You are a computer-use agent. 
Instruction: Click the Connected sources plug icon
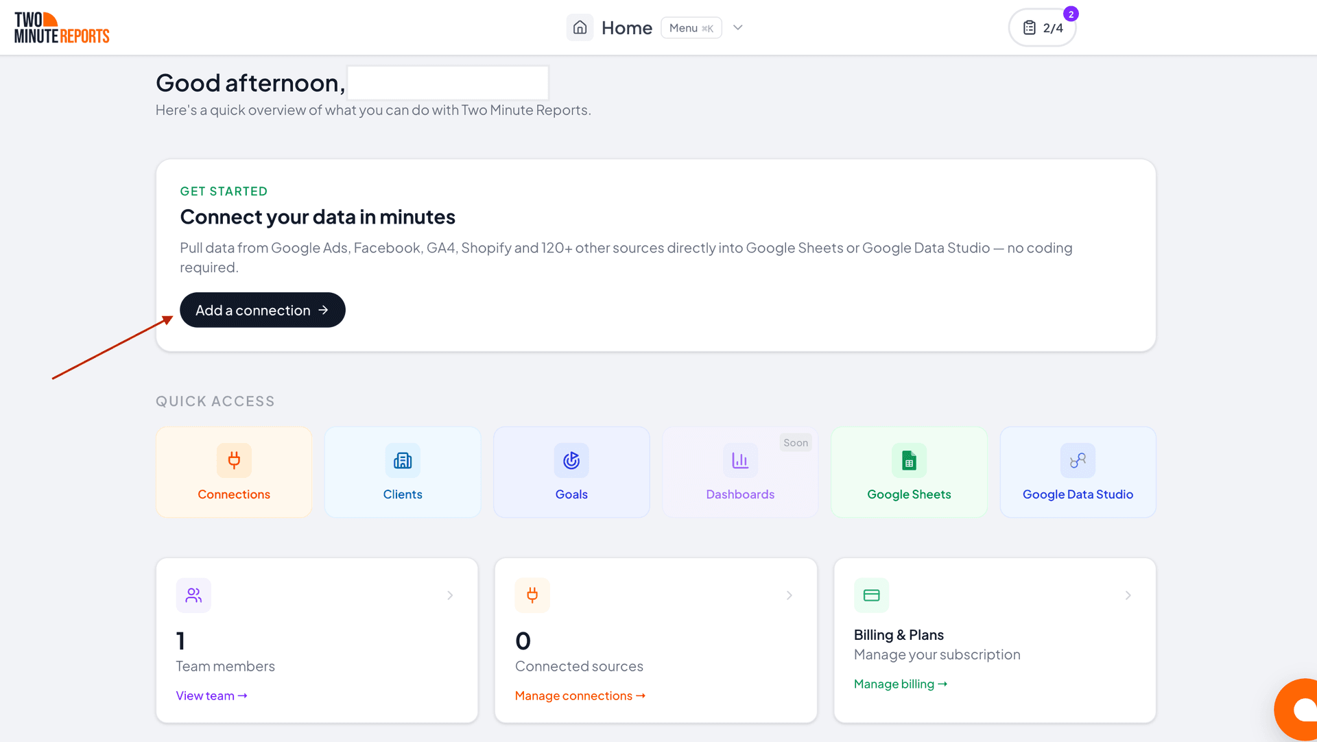click(x=532, y=595)
